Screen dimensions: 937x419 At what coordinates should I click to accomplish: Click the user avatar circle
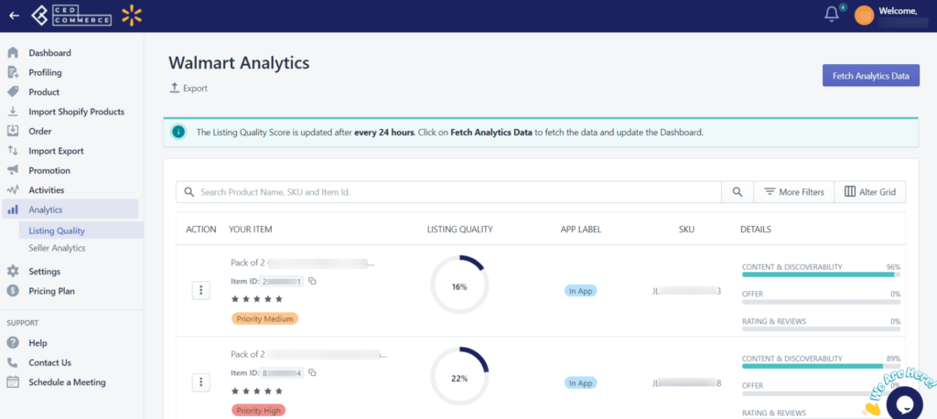tap(864, 16)
